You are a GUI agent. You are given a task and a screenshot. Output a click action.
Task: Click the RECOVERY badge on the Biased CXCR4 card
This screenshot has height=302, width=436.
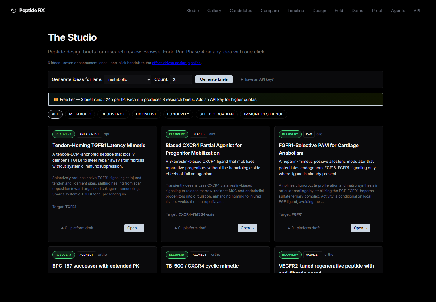[177, 134]
